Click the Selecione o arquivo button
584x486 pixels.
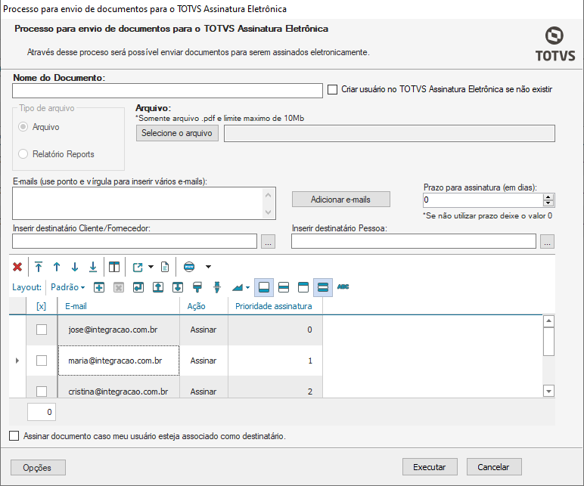click(x=177, y=133)
